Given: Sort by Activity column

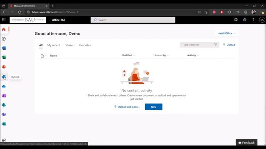Looking at the screenshot, I should click(193, 55).
